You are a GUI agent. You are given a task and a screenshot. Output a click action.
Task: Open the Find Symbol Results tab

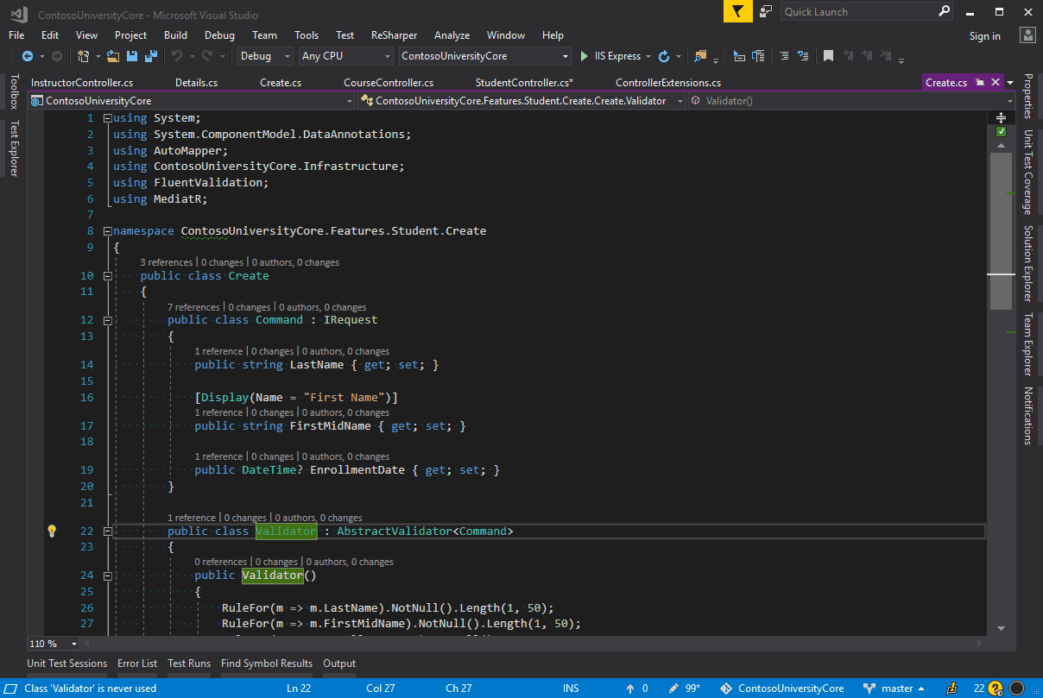[267, 663]
